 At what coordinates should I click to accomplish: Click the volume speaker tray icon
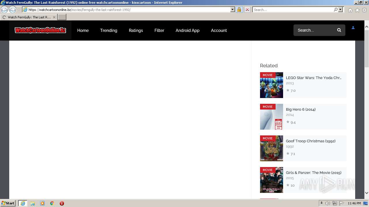point(328,203)
